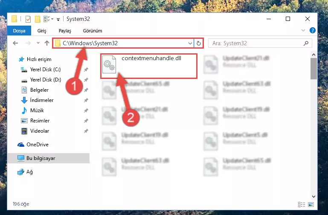Click the New Folder icon in quick access toolbar

click(38, 19)
